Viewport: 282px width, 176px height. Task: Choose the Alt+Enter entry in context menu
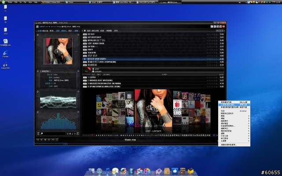coord(234,111)
